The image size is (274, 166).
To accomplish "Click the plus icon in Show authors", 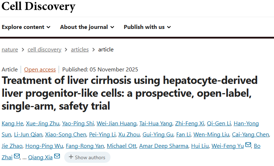I will coord(71,157).
